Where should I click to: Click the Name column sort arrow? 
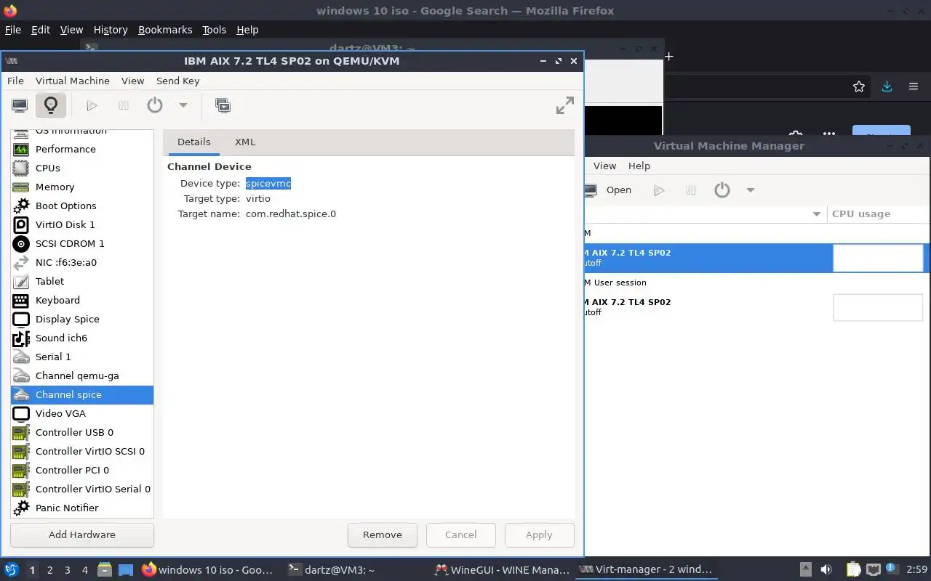tap(816, 214)
